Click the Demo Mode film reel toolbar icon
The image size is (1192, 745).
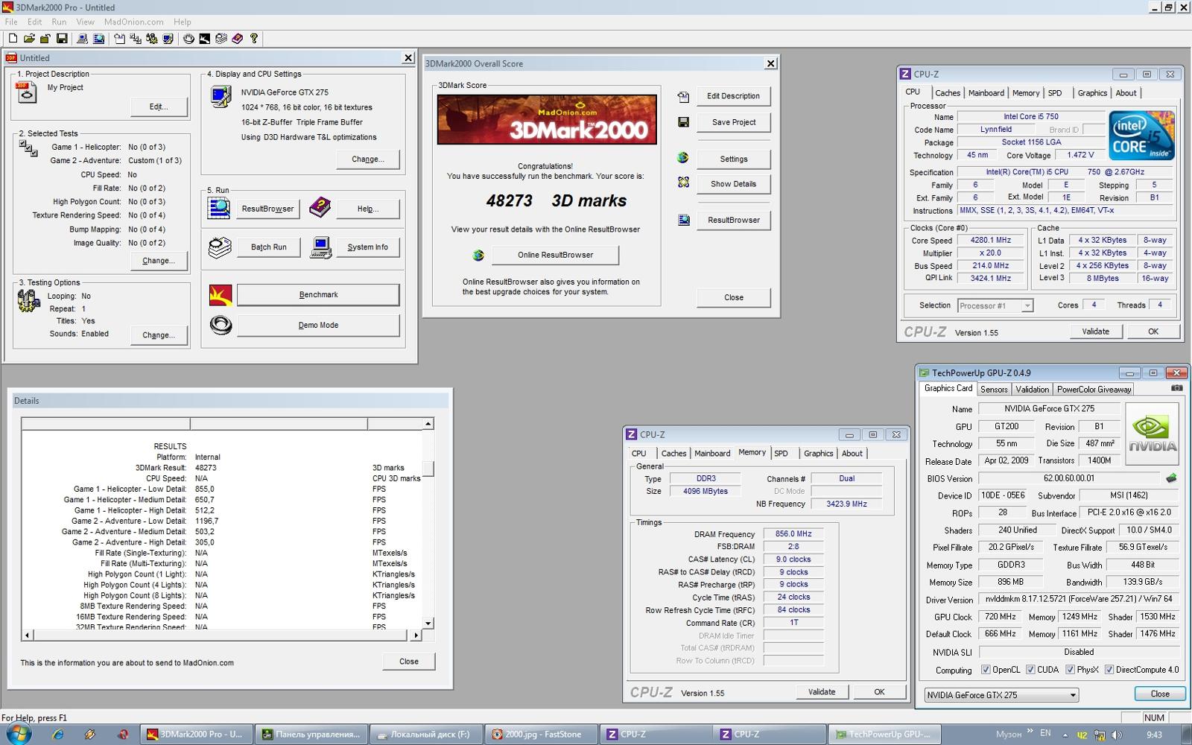(188, 39)
